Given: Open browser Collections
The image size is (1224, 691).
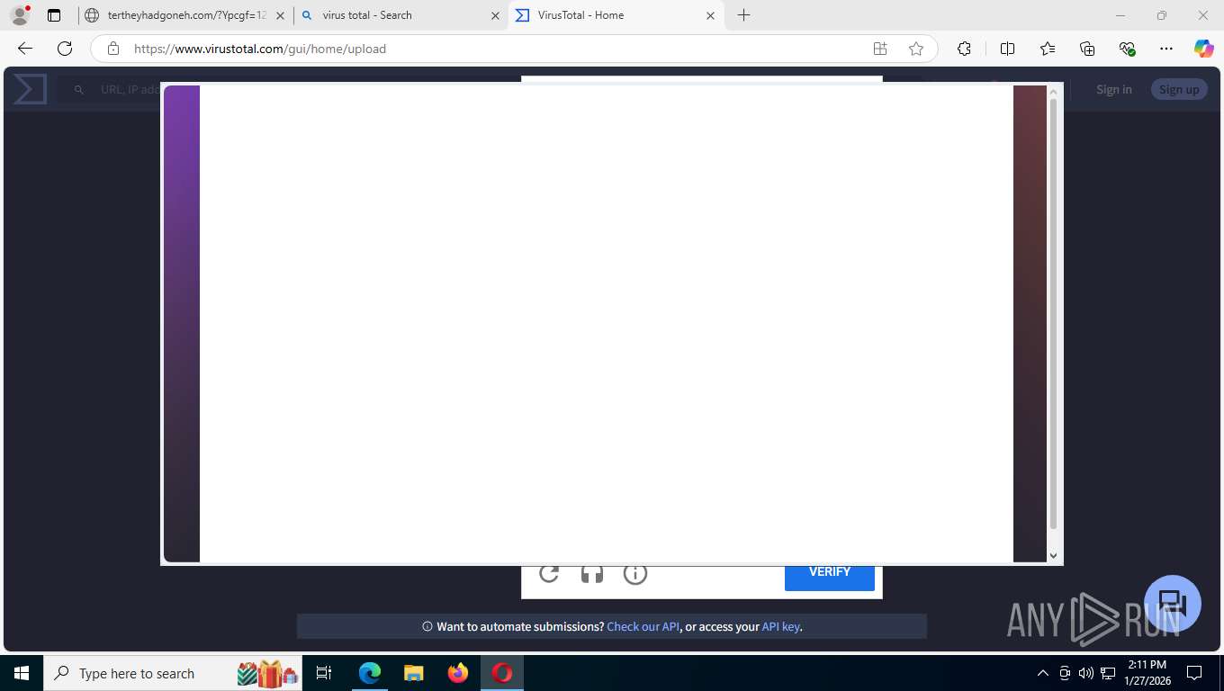Looking at the screenshot, I should point(1087,49).
